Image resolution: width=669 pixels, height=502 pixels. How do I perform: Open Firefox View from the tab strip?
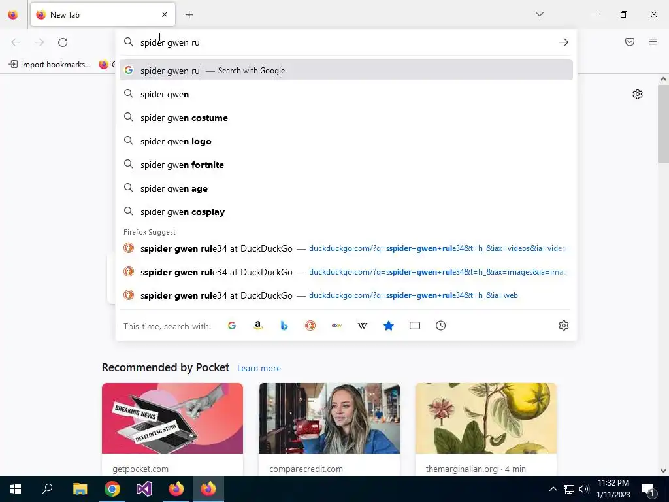pos(13,15)
